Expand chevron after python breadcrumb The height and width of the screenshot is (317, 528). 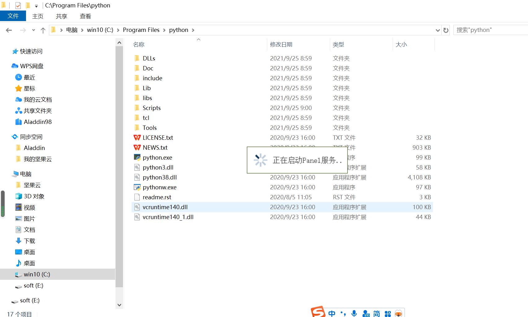tap(193, 30)
